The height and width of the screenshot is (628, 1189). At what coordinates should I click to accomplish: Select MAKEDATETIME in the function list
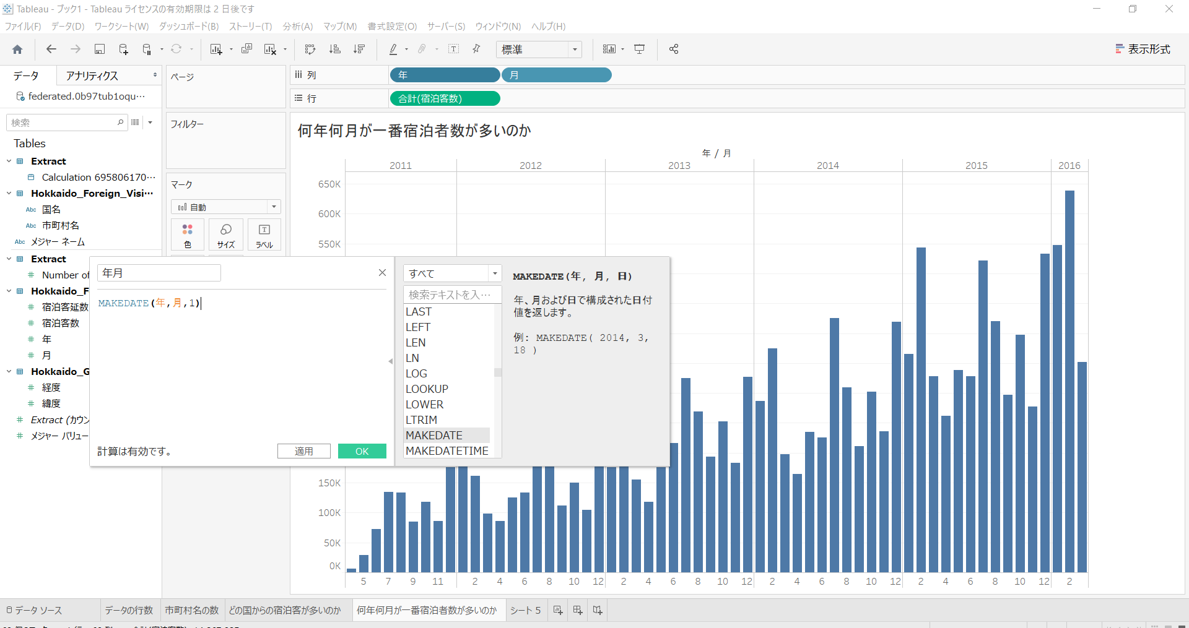[x=447, y=451]
